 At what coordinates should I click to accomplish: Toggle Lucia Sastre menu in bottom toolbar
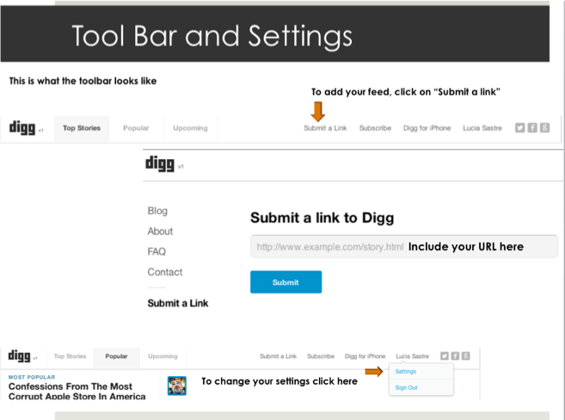[x=412, y=356]
